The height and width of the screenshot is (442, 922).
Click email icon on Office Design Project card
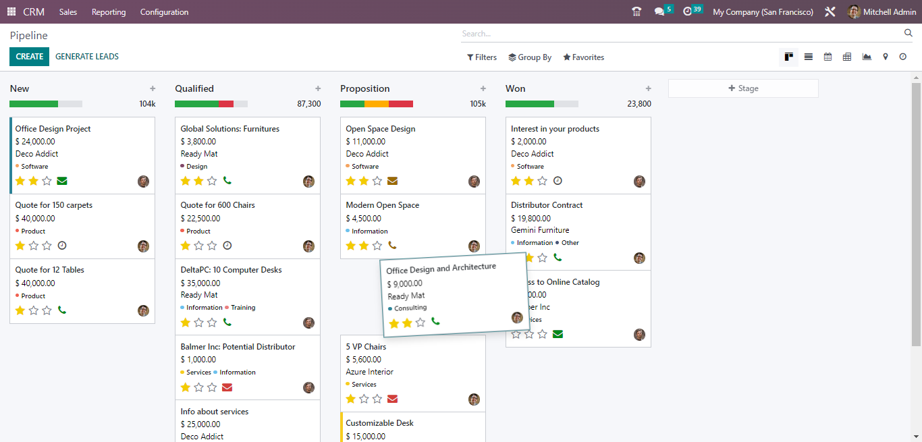pos(62,181)
